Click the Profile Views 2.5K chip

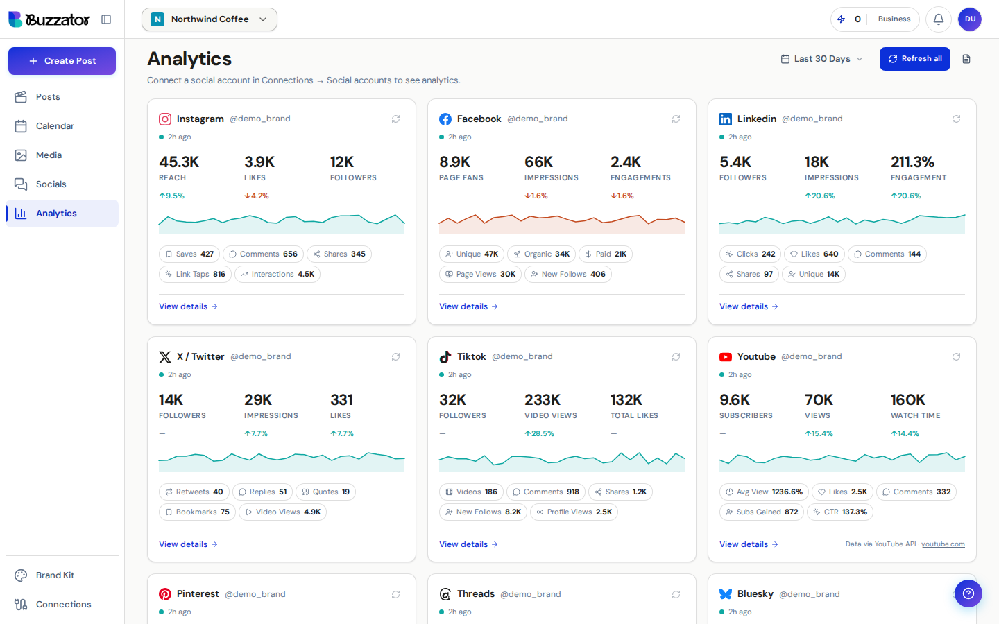click(x=574, y=512)
